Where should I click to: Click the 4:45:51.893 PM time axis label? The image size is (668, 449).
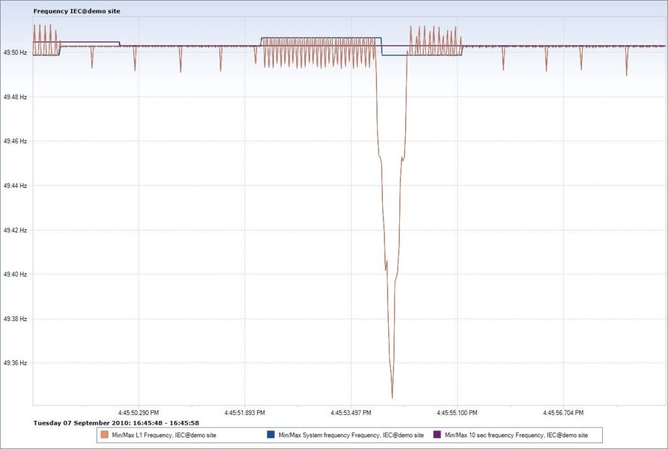tap(245, 413)
